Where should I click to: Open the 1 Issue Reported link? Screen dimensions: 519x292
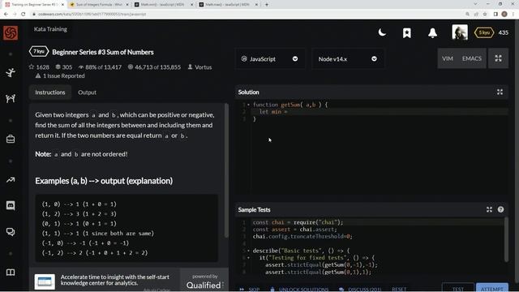click(60, 75)
